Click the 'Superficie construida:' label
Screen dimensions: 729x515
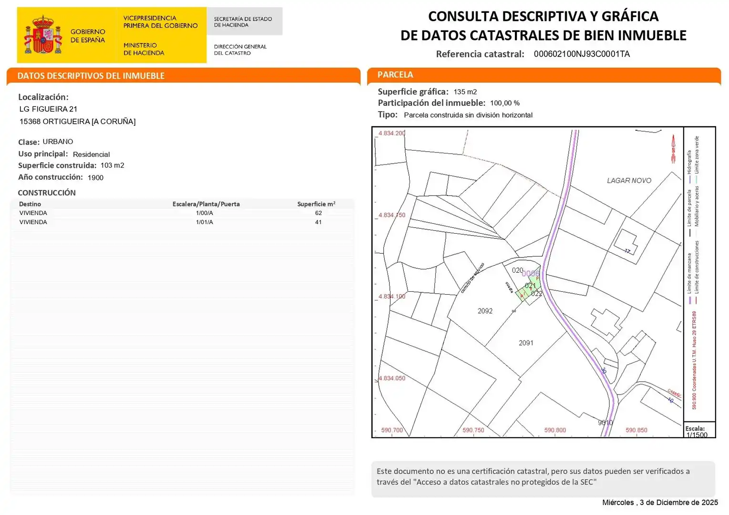[57, 165]
